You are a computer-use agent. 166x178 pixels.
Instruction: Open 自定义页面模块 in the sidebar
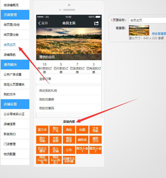tap(15, 84)
